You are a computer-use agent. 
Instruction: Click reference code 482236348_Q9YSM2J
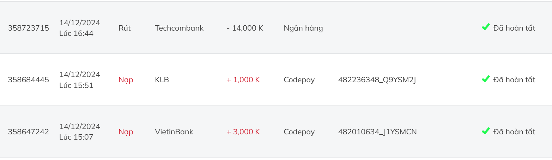[x=377, y=80]
